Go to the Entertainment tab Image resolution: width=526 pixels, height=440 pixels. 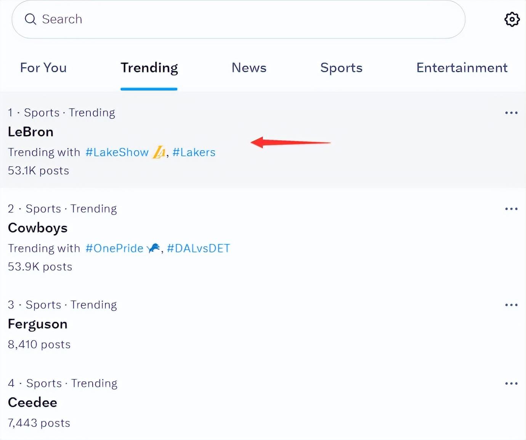coord(462,68)
